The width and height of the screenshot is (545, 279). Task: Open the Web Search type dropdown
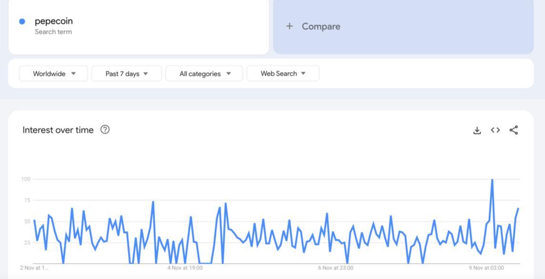[x=283, y=73]
